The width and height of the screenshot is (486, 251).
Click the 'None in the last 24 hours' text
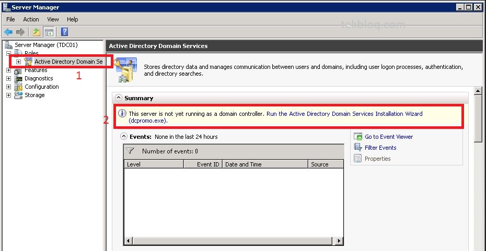(186, 137)
